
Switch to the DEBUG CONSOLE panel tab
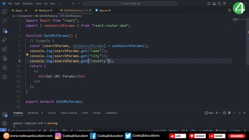tap(69, 113)
